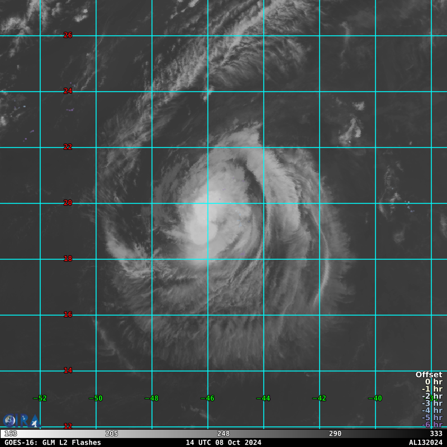The image size is (447, 447).
Task: Click the AL132024 storm identifier
Action: [425, 443]
